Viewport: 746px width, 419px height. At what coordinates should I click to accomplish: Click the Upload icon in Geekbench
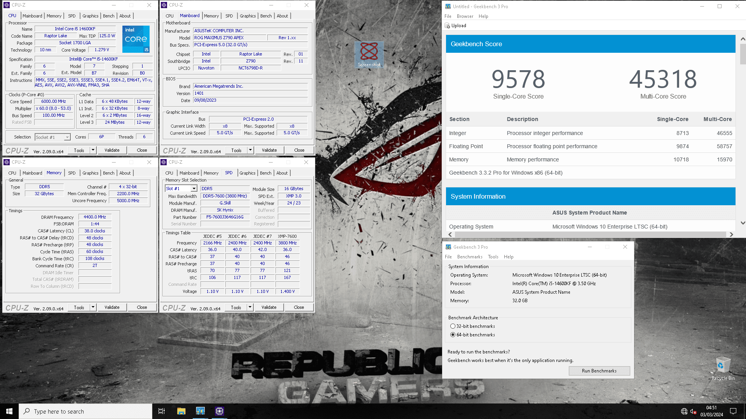447,26
